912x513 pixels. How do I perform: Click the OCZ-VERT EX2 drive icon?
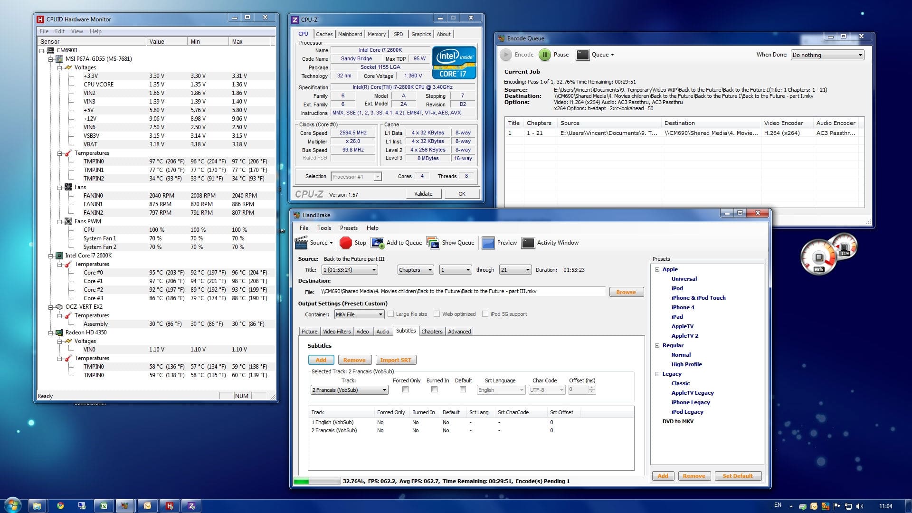coord(59,307)
